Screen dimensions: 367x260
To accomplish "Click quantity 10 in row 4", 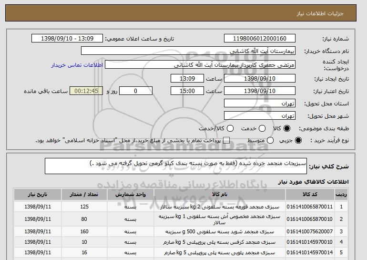I will pos(84,242).
